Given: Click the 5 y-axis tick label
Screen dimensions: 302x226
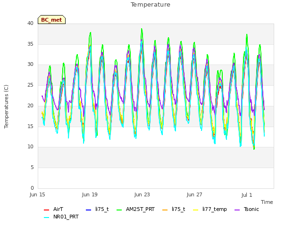Looking at the screenshot, I should [x=32, y=168].
